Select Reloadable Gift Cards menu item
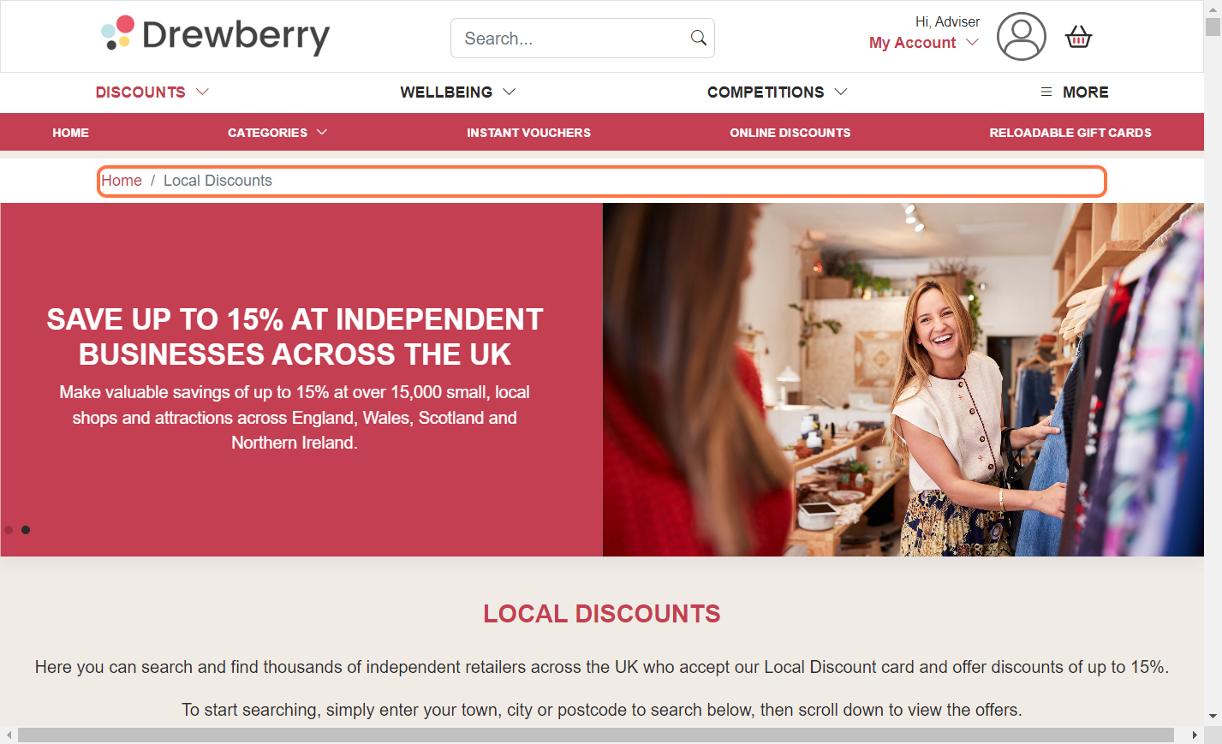The image size is (1222, 744). (x=1070, y=133)
